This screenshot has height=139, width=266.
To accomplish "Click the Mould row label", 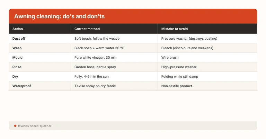I will click(x=18, y=58).
